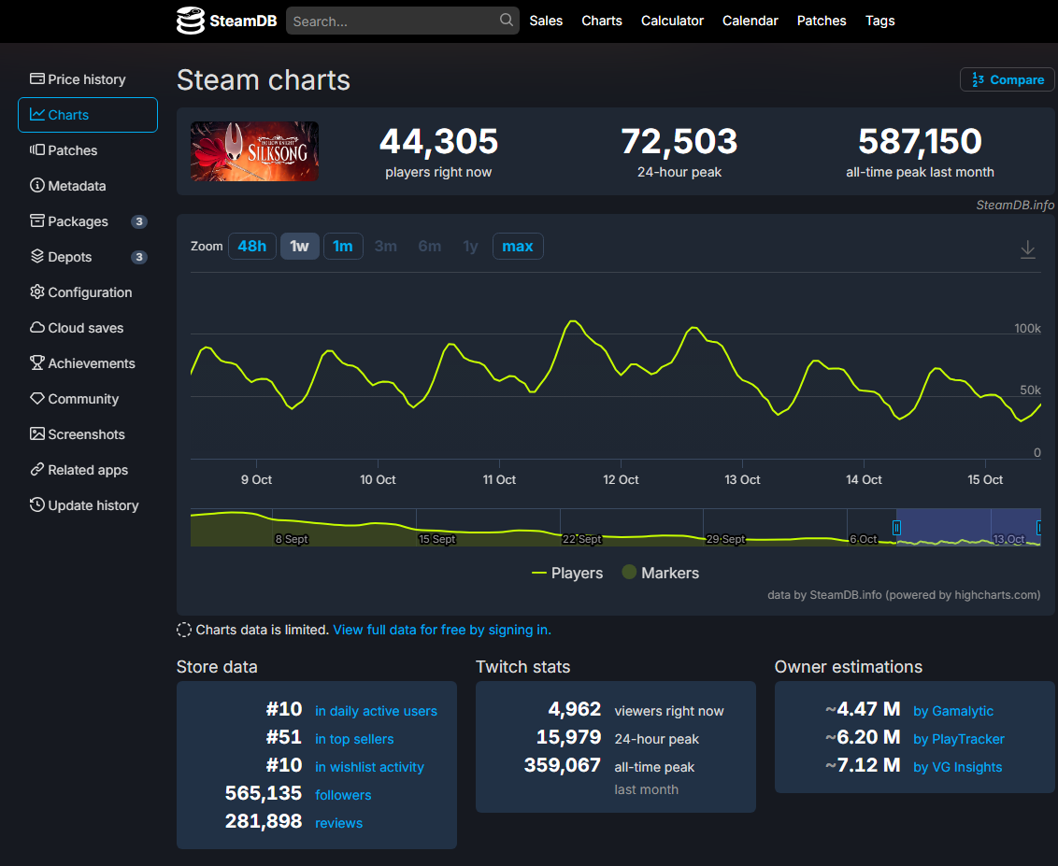Viewport: 1058px width, 866px height.
Task: Open the 'by Gamalytic' link
Action: click(952, 711)
